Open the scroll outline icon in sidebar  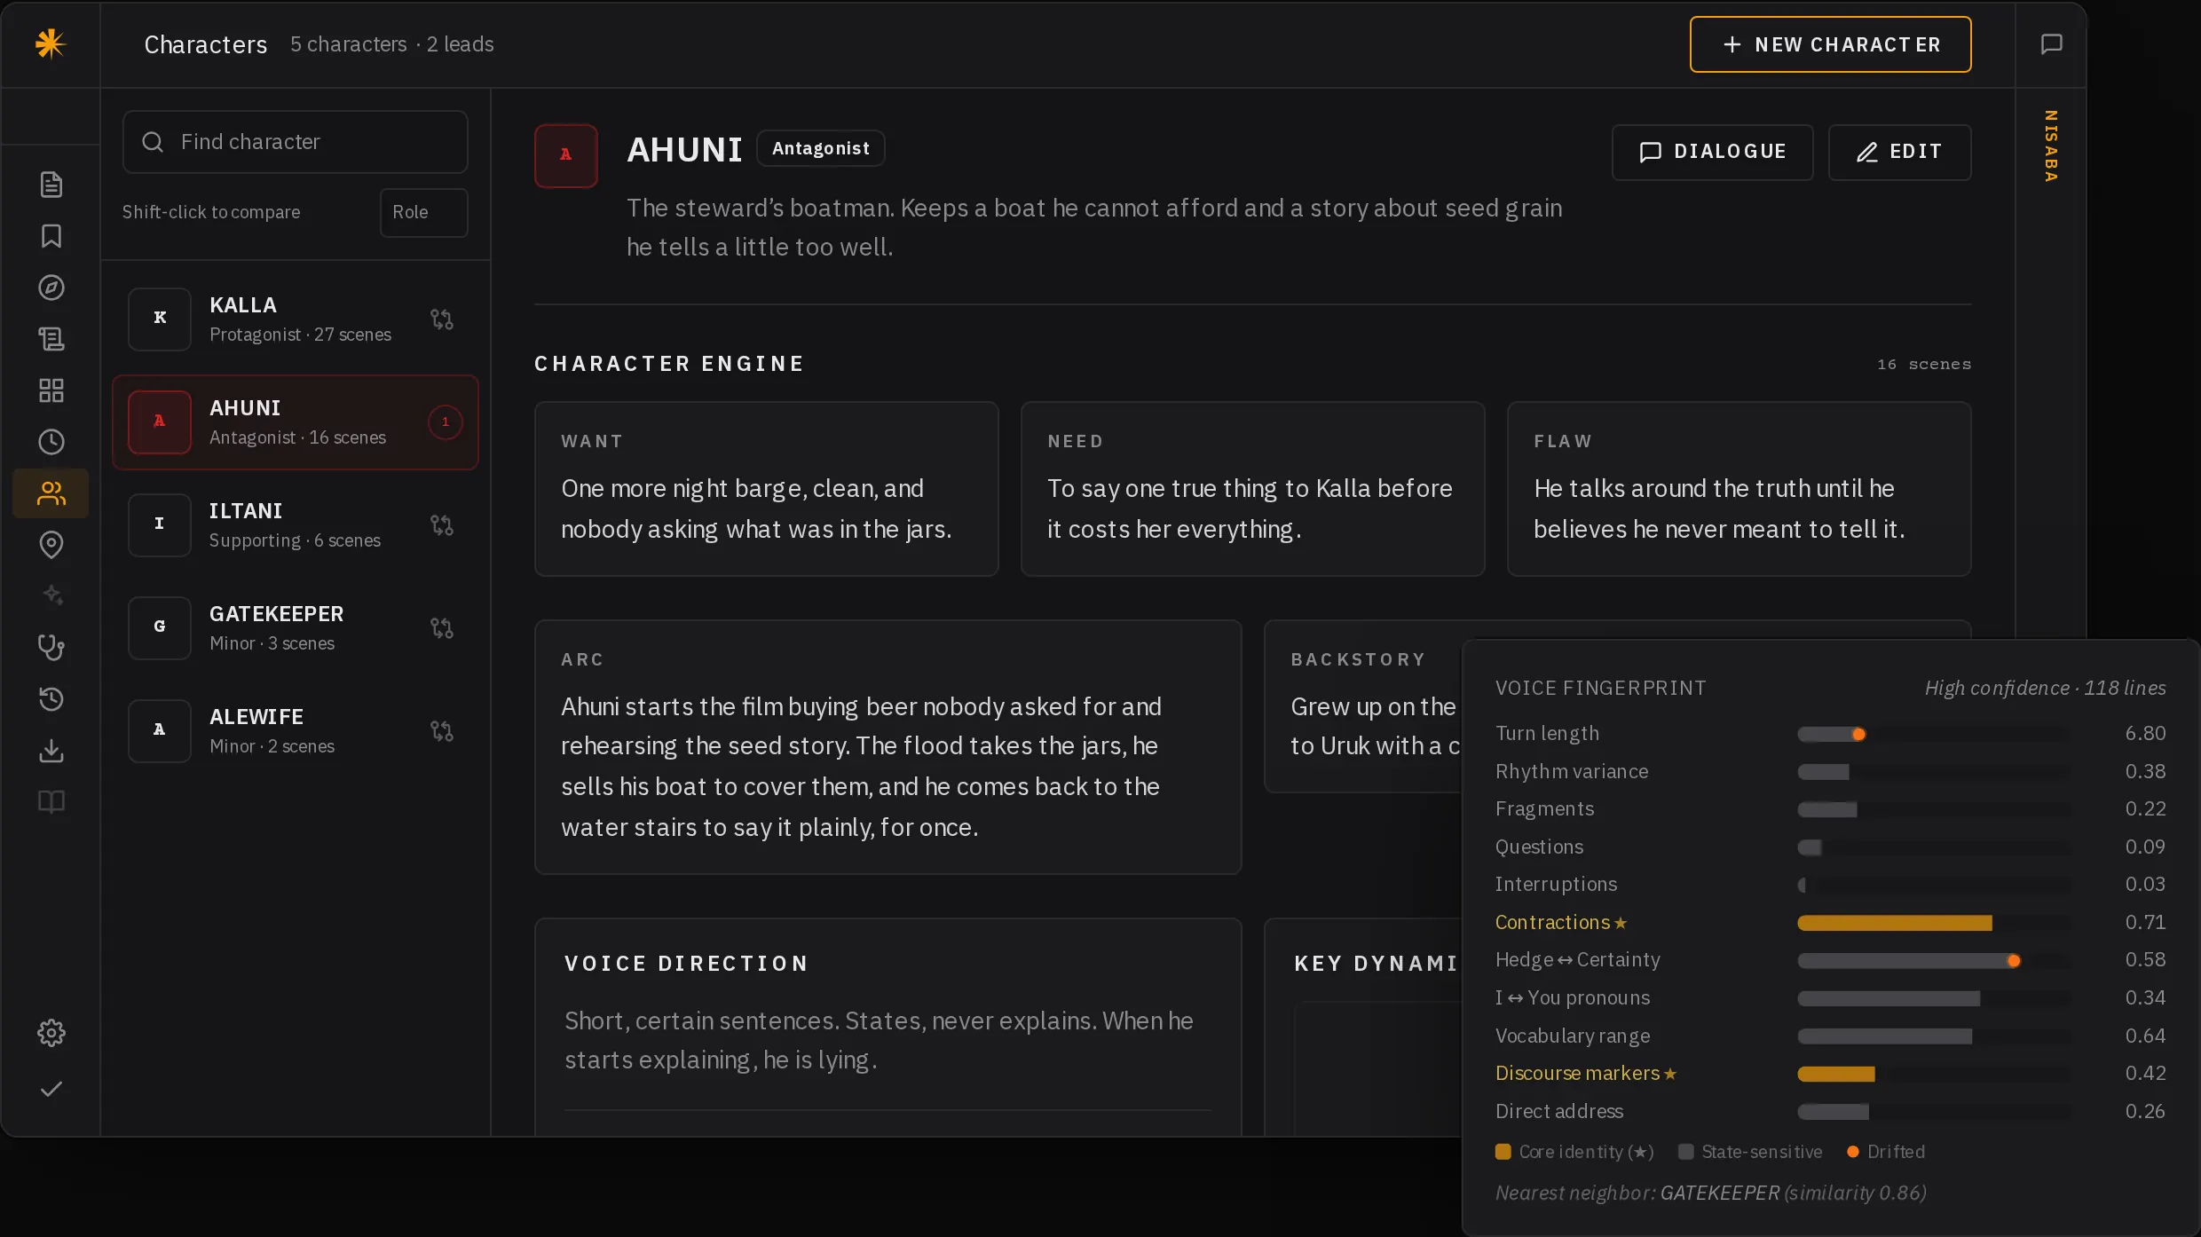[51, 339]
